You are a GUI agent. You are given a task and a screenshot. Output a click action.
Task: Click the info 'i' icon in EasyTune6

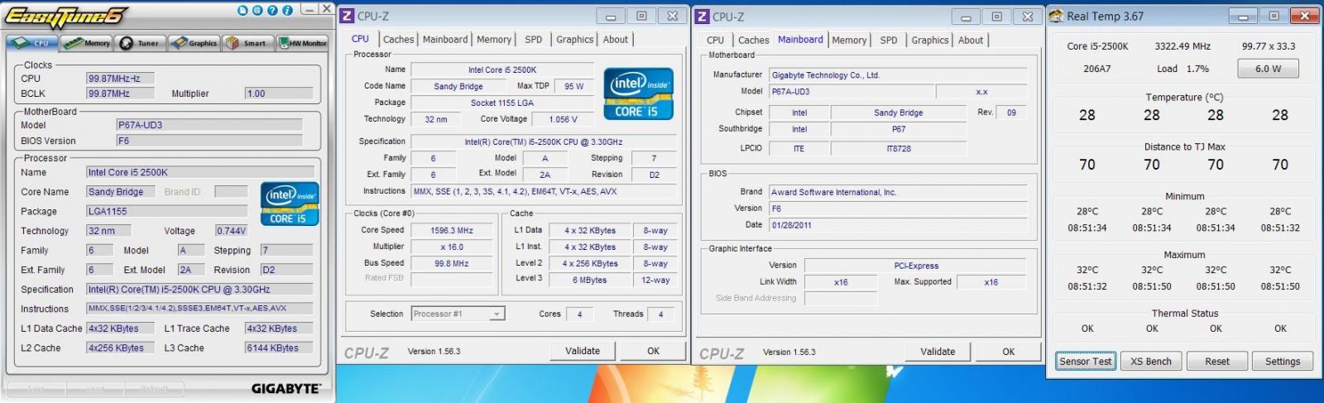pyautogui.click(x=287, y=11)
